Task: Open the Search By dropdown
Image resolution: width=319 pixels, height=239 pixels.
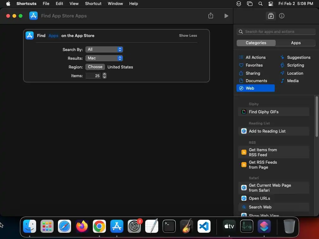Action: coord(104,49)
